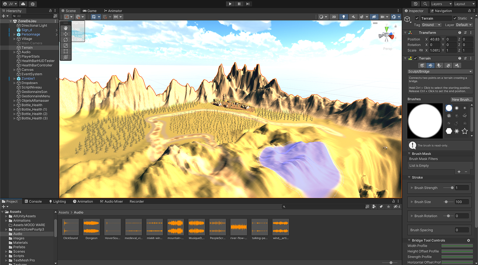The height and width of the screenshot is (265, 478).
Task: Open the Tag dropdown set to Ground
Action: pos(431,25)
